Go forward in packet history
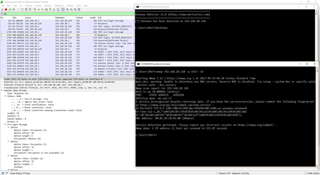Screen dimensions: 320x175 pyautogui.click(x=42, y=10)
